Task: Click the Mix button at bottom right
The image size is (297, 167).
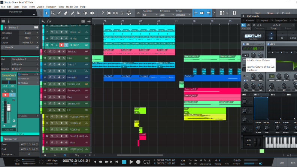Action: pos(293,163)
